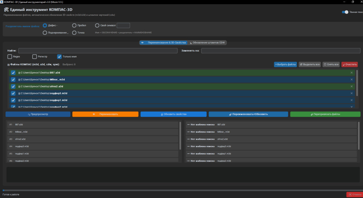Select preview row #1 887.a3d

point(93,125)
